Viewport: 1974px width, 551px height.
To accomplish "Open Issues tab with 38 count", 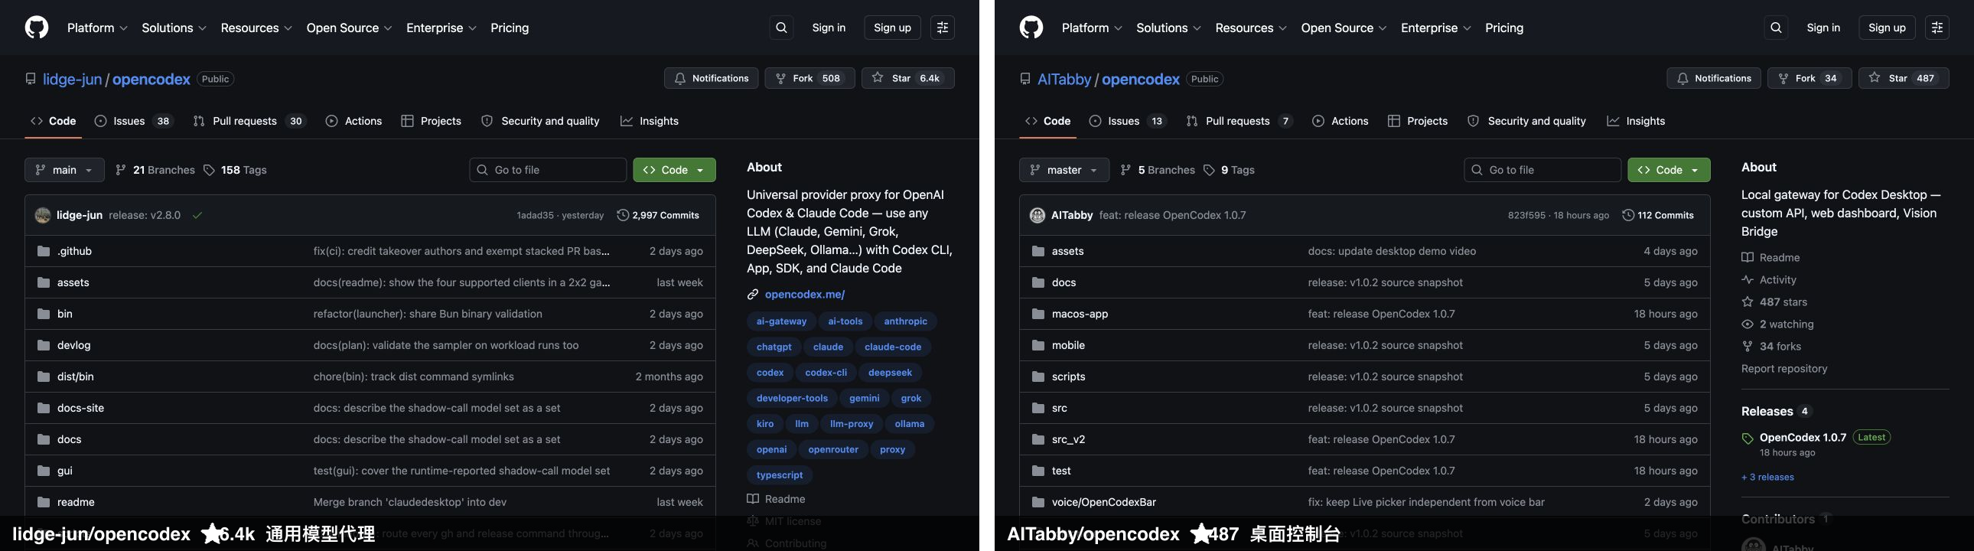I will 134,121.
